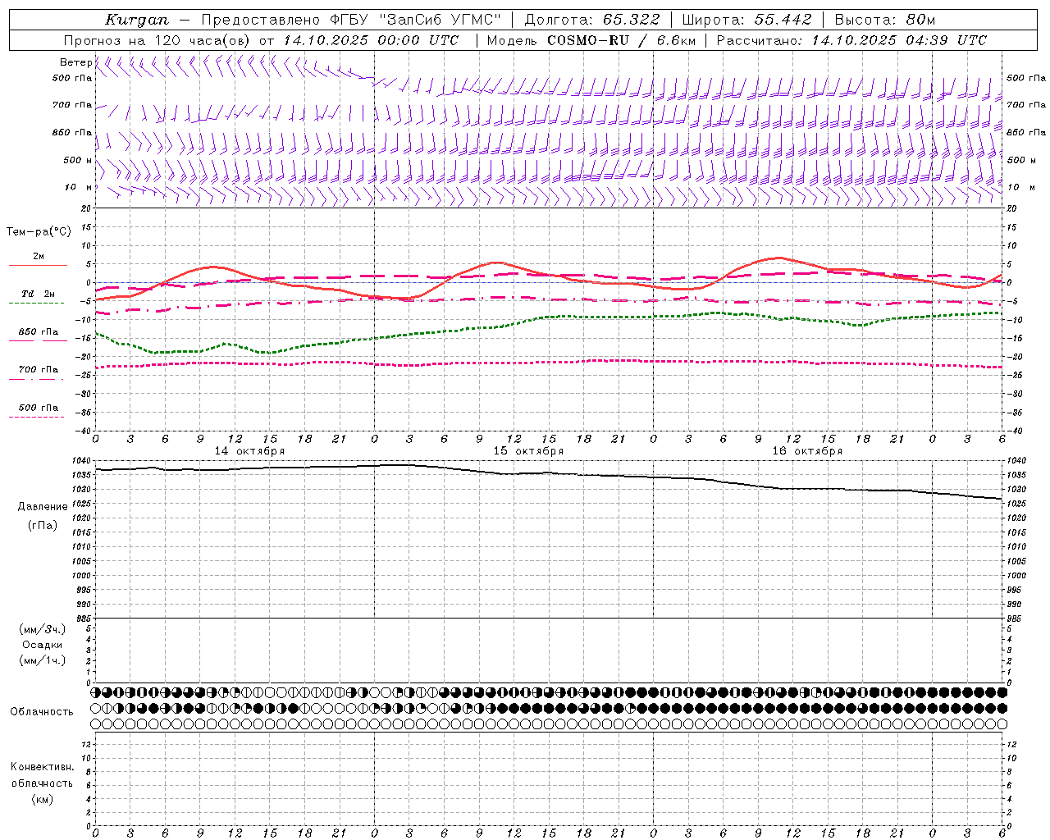
Task: Click the '(мм/1ч.)' precipitation unit label
Action: [x=43, y=660]
